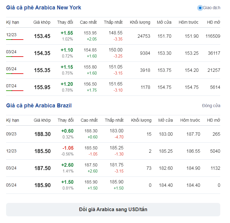Click the 'Đổi giá Arabica sang USD/tấn' button

[x=113, y=210]
